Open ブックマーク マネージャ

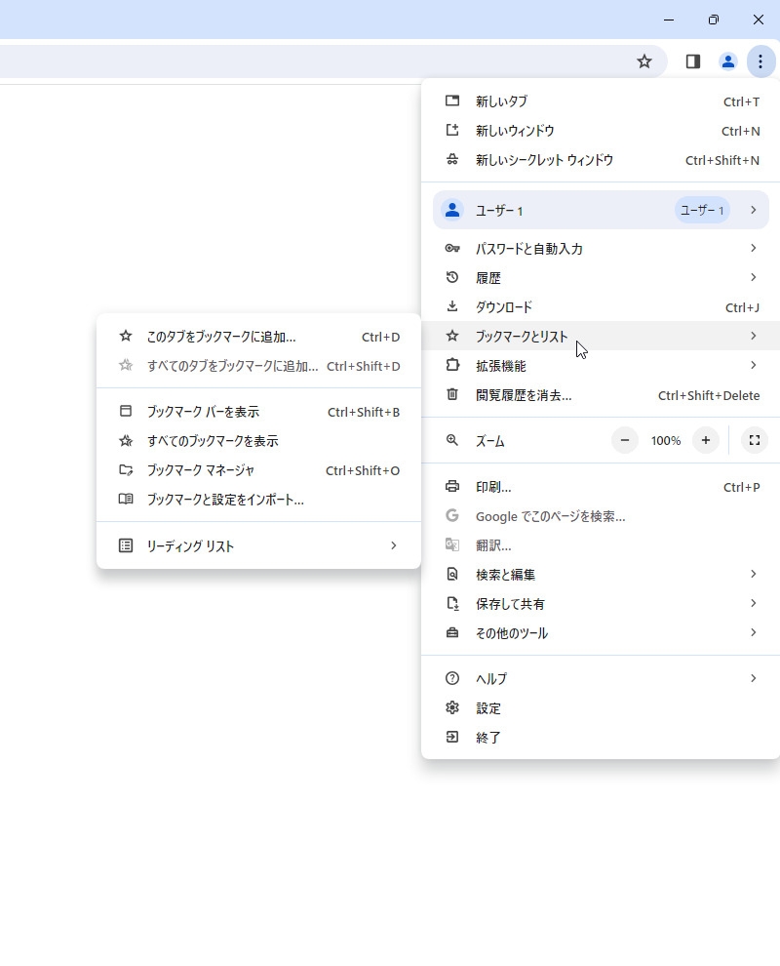200,470
